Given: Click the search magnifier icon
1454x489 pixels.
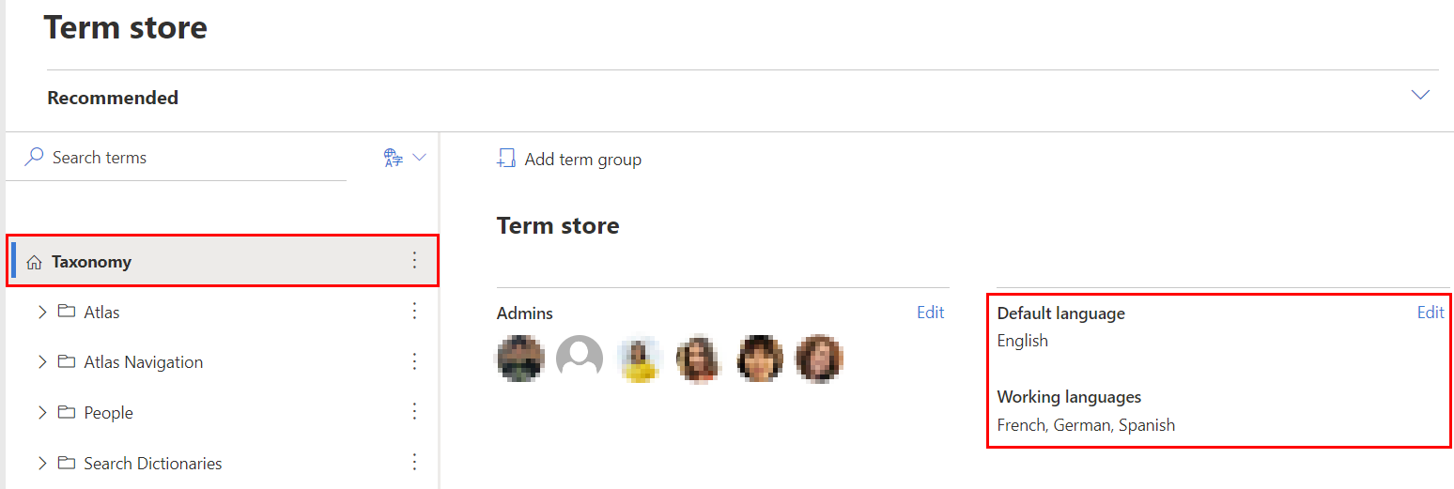Looking at the screenshot, I should click(x=34, y=157).
